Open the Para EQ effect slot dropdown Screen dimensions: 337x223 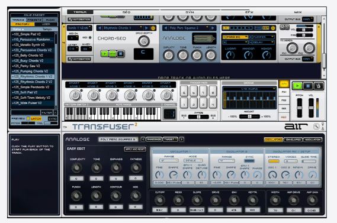pos(235,37)
